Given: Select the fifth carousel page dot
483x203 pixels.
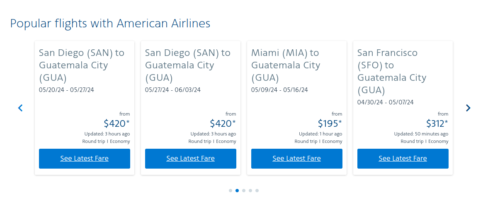Looking at the screenshot, I should (257, 191).
